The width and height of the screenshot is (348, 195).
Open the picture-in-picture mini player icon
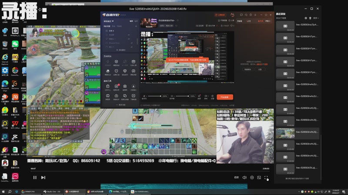(259, 177)
